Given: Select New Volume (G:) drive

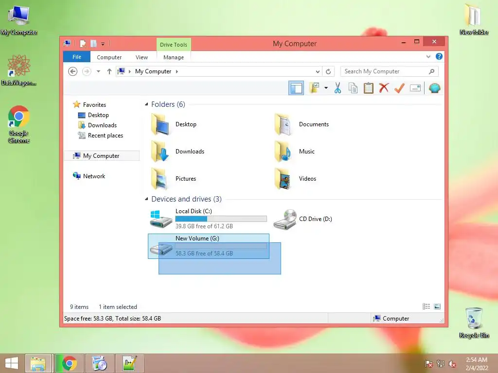Looking at the screenshot, I should (x=209, y=246).
